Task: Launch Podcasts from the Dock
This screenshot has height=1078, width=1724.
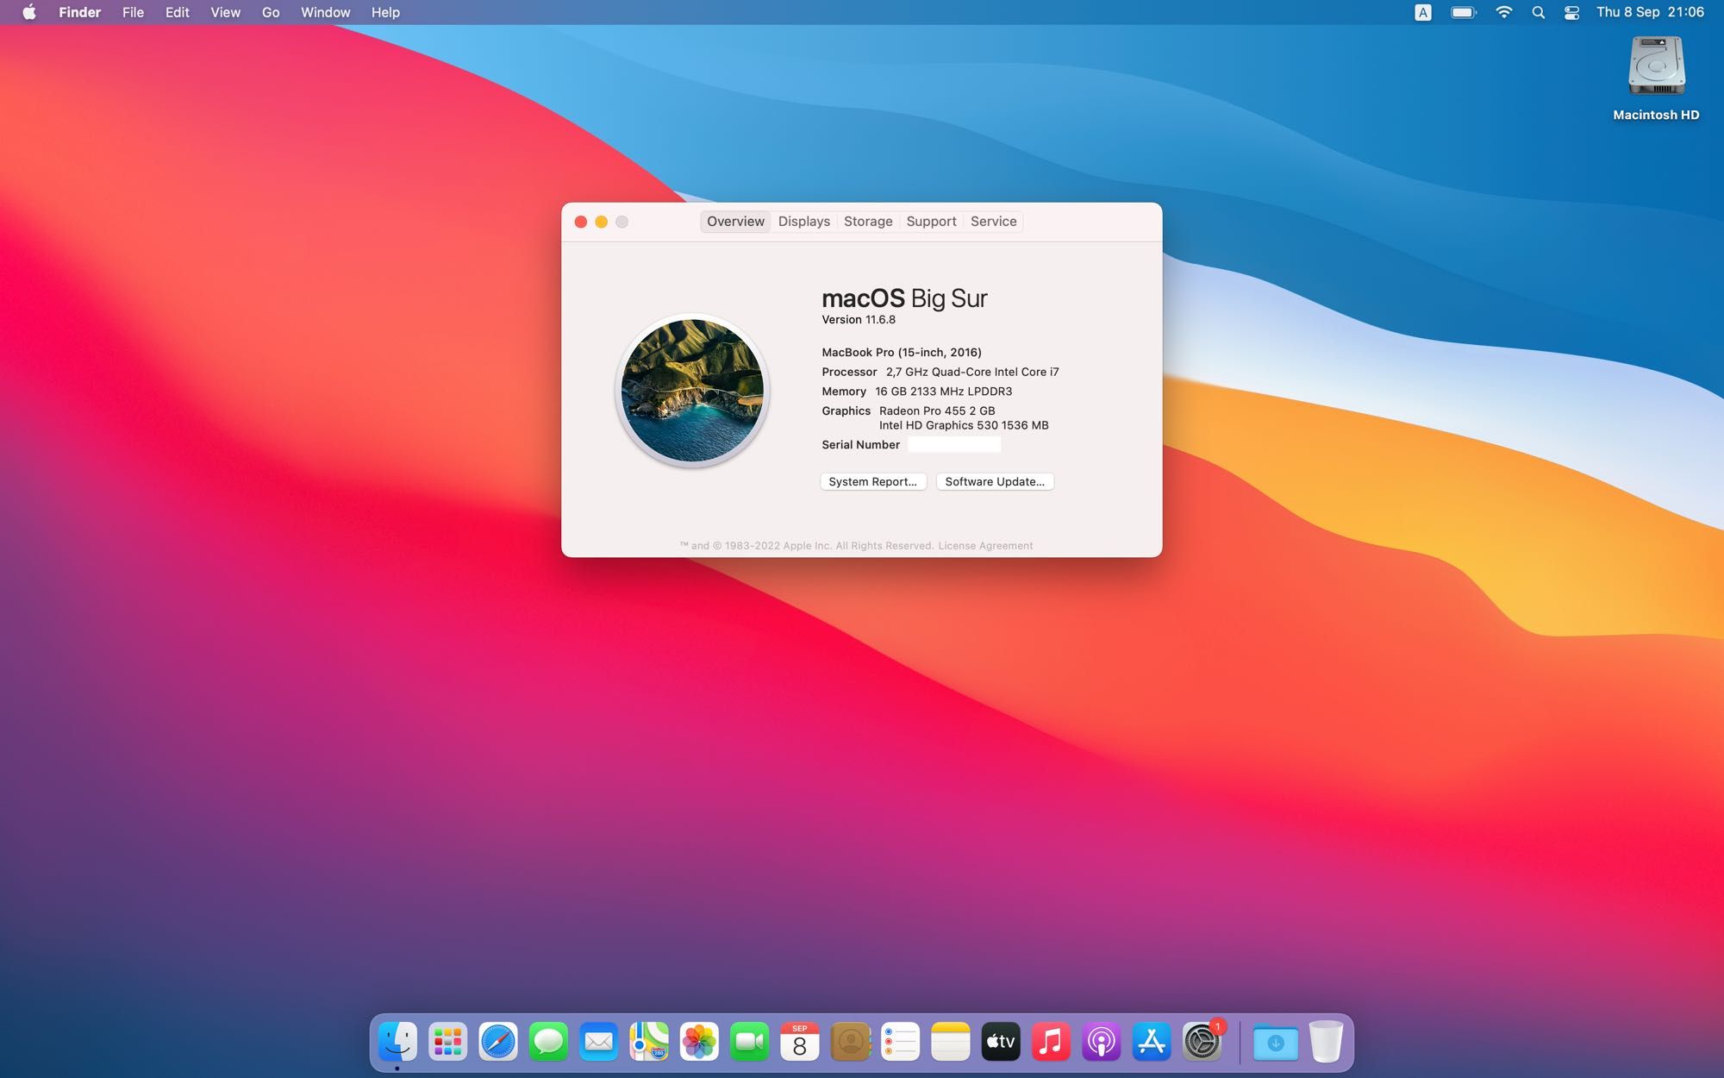Action: pos(1102,1042)
